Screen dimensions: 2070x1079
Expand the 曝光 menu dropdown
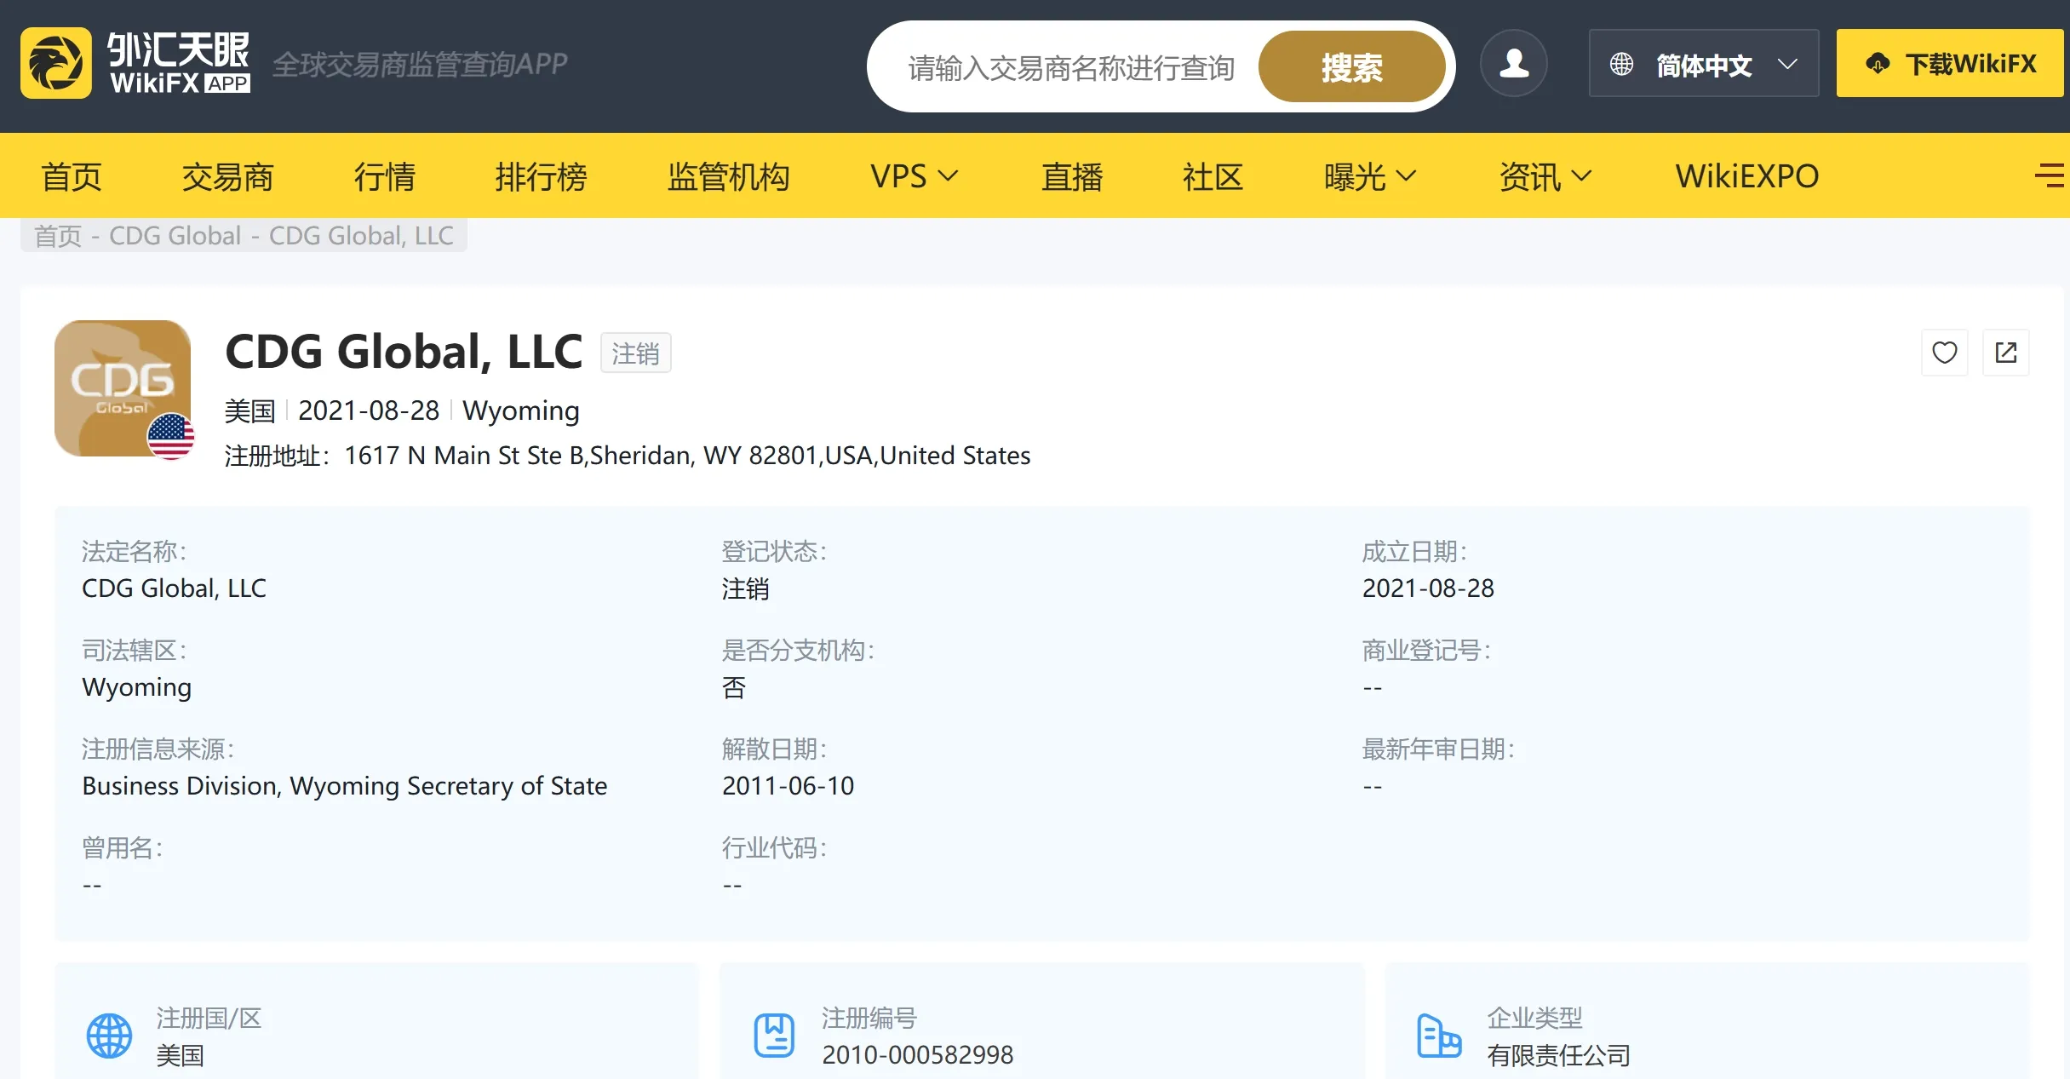(x=1370, y=176)
